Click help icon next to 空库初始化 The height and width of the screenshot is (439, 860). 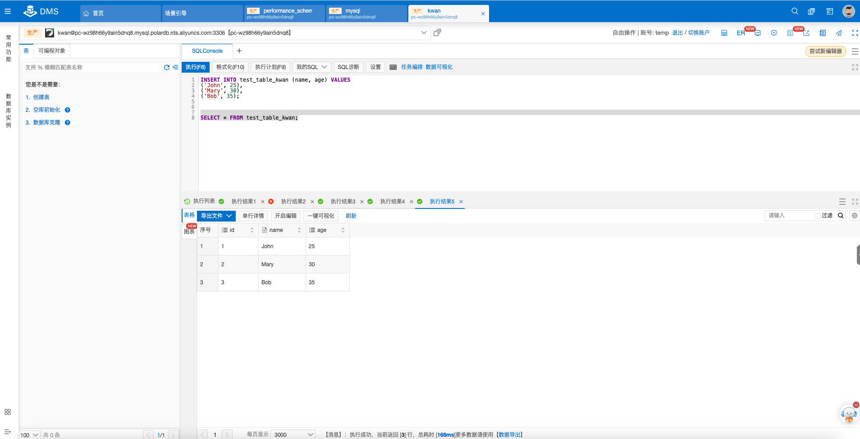[68, 110]
